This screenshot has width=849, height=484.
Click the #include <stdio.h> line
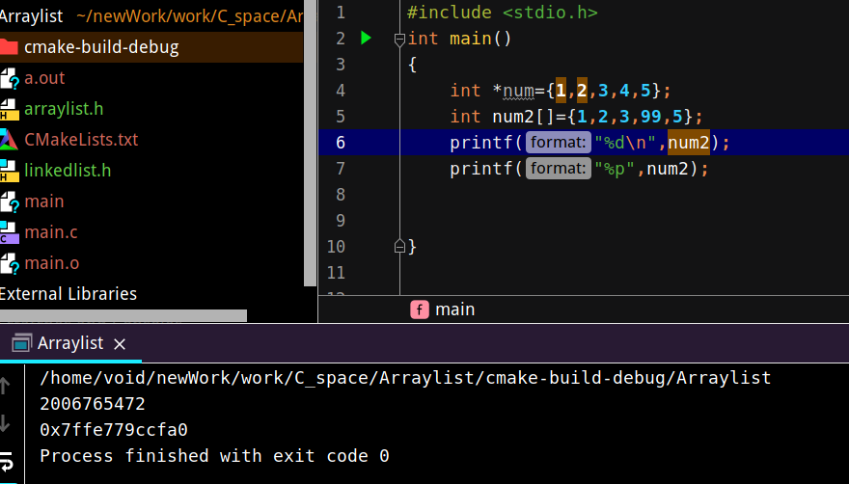(x=502, y=13)
